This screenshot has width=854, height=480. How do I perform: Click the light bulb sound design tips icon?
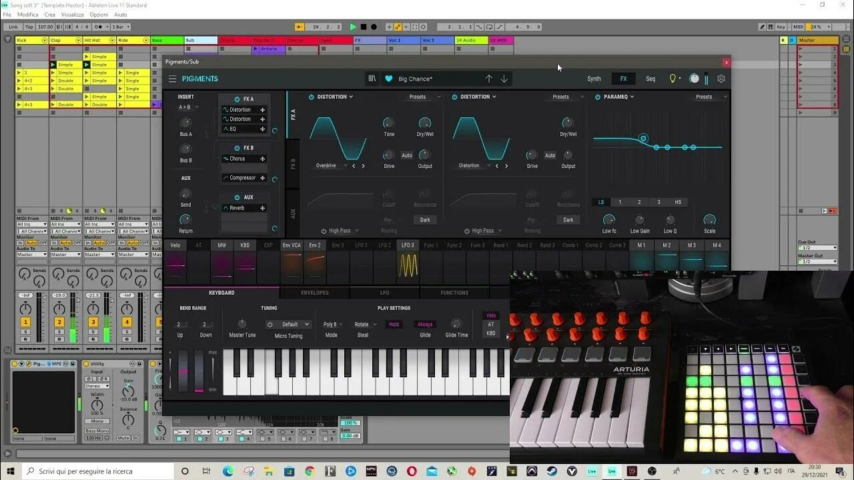tap(673, 79)
